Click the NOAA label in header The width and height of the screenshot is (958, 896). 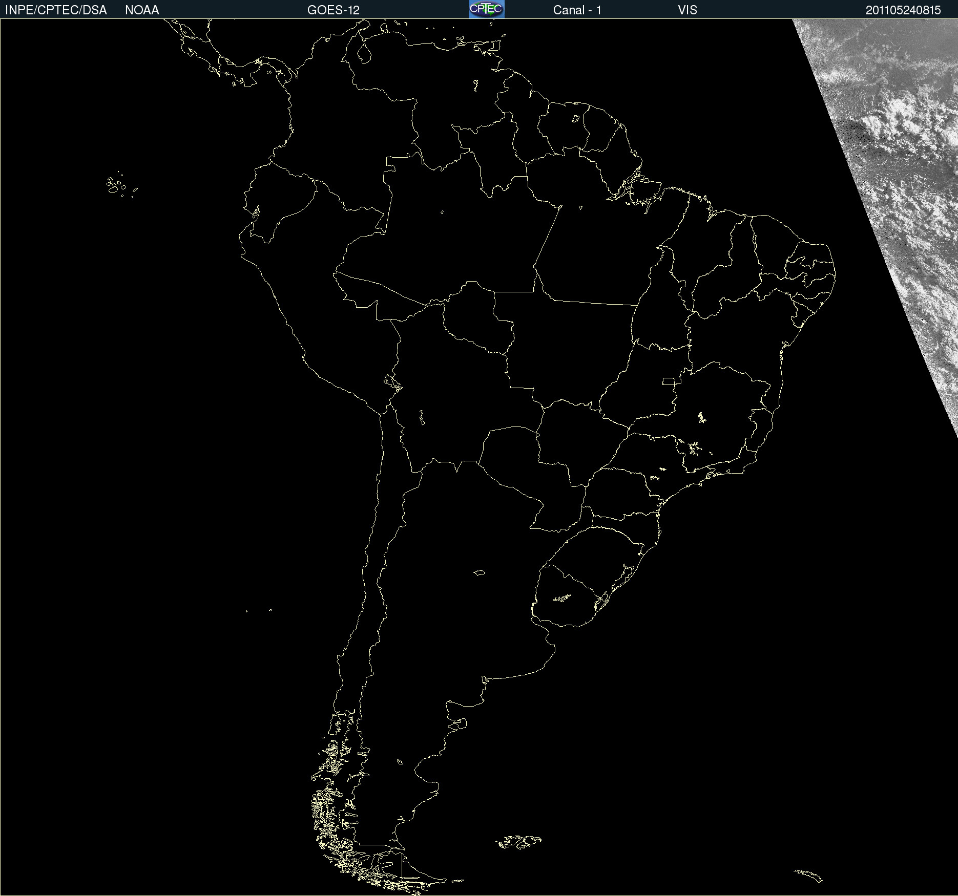tap(142, 10)
